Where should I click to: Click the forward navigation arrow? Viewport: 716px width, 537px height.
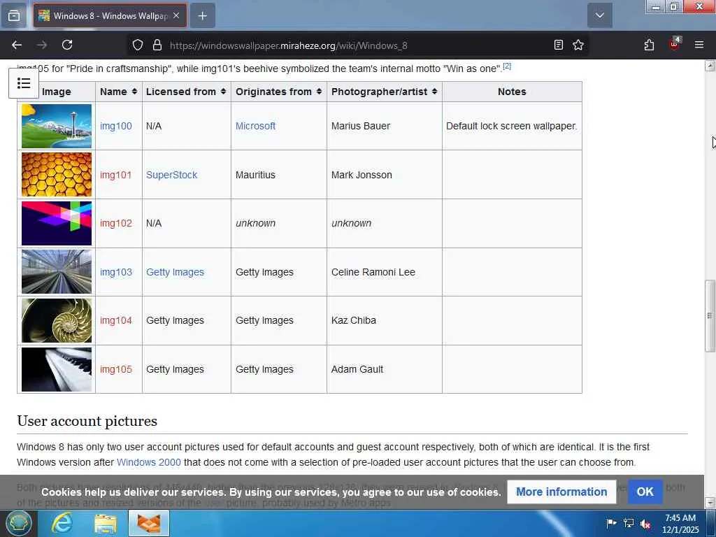42,45
